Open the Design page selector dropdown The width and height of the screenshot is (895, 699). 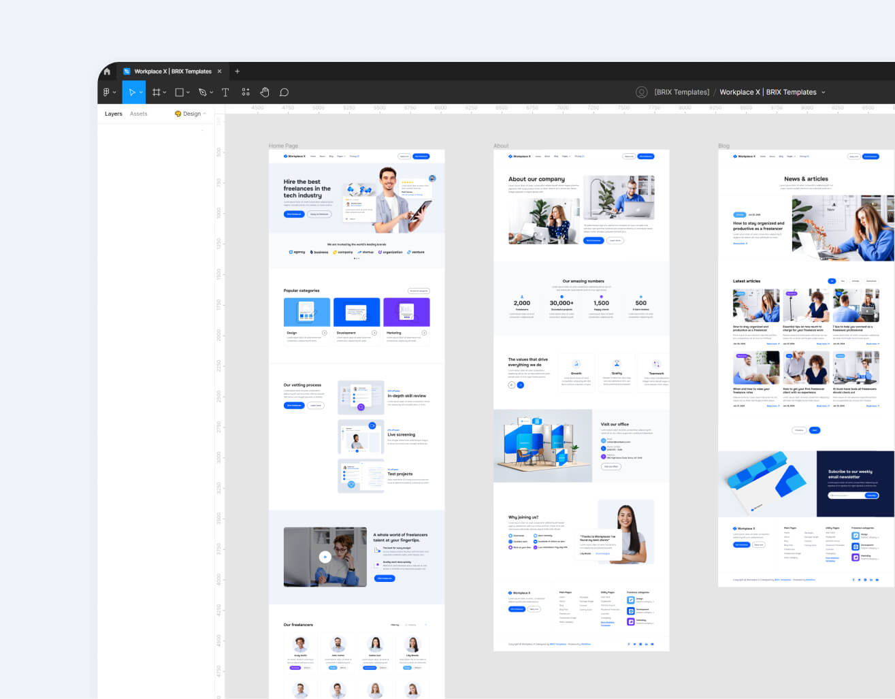191,114
